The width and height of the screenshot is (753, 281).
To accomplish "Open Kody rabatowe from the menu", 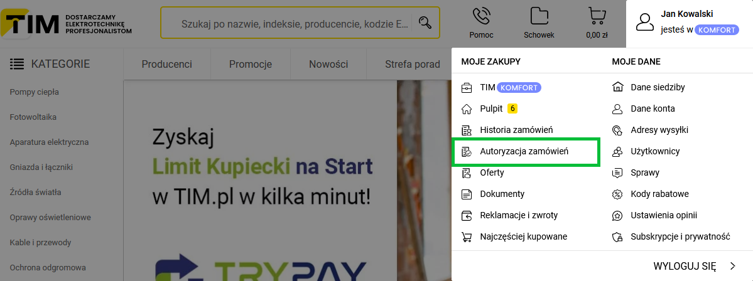I will tap(660, 194).
